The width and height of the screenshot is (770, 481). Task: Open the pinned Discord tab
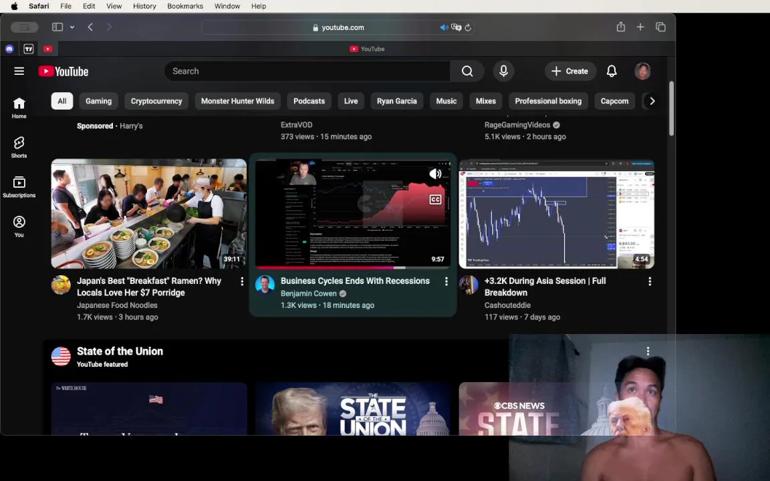9,49
